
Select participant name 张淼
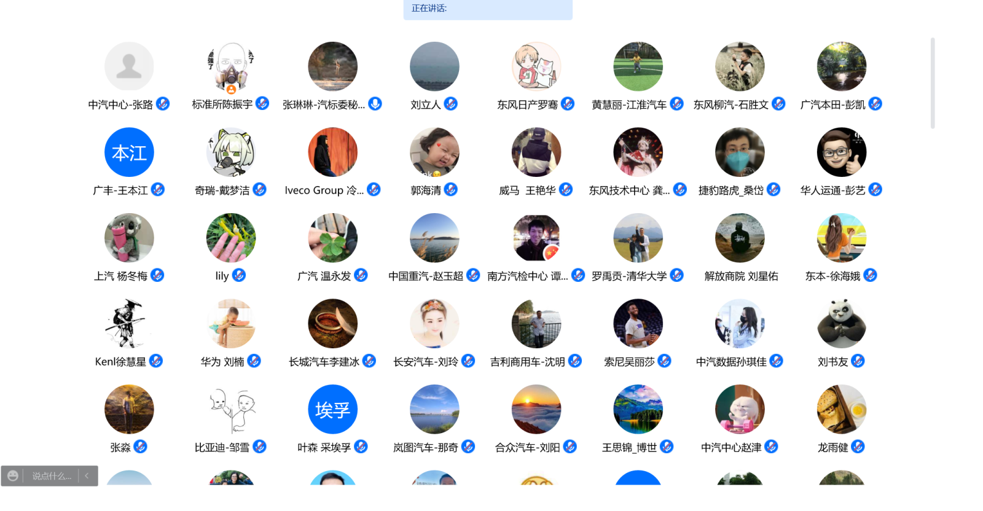(120, 448)
